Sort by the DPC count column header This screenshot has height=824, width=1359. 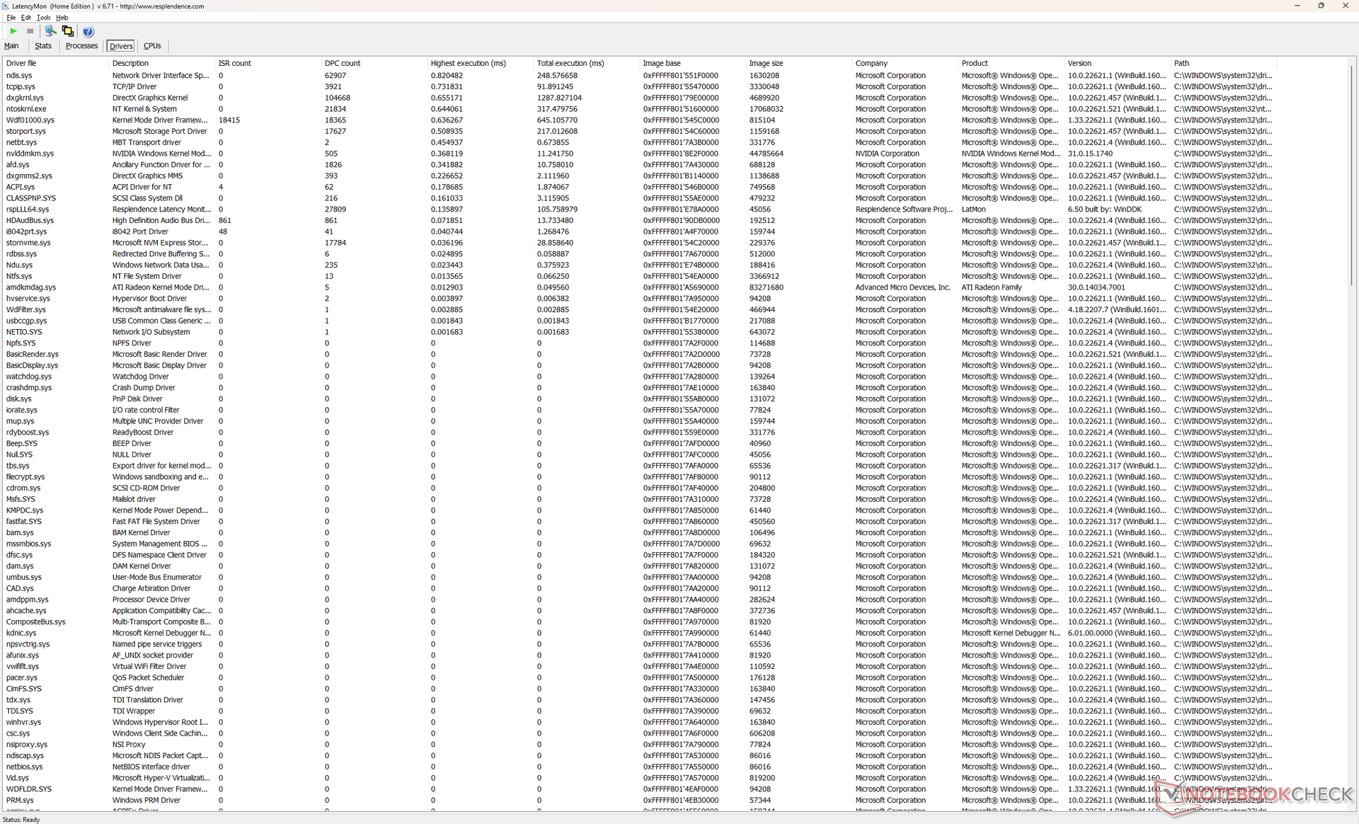(343, 63)
